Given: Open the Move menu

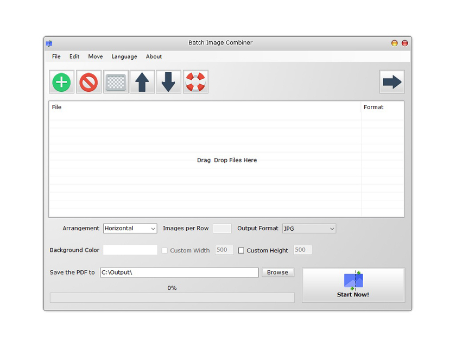Looking at the screenshot, I should point(96,56).
